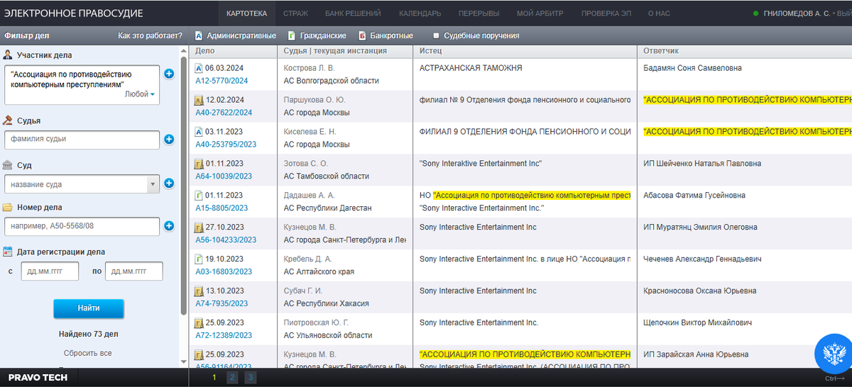Click case type icon for A03-16803/2023
852x387 pixels.
point(199,259)
